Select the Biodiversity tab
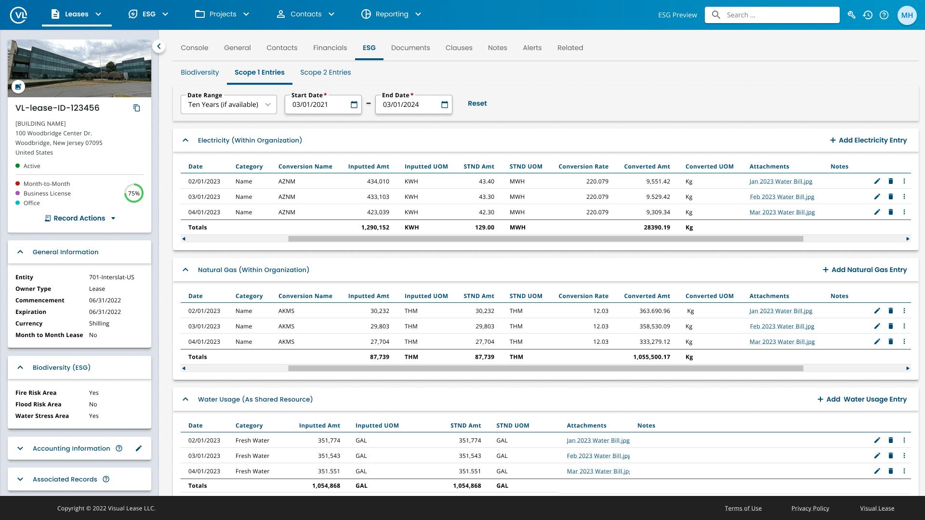925x520 pixels. (199, 72)
